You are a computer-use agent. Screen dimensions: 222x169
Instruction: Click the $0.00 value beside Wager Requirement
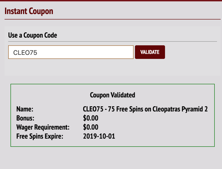[91, 127]
